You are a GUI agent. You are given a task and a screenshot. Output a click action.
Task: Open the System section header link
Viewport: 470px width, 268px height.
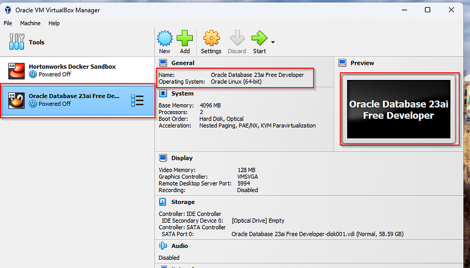point(182,93)
